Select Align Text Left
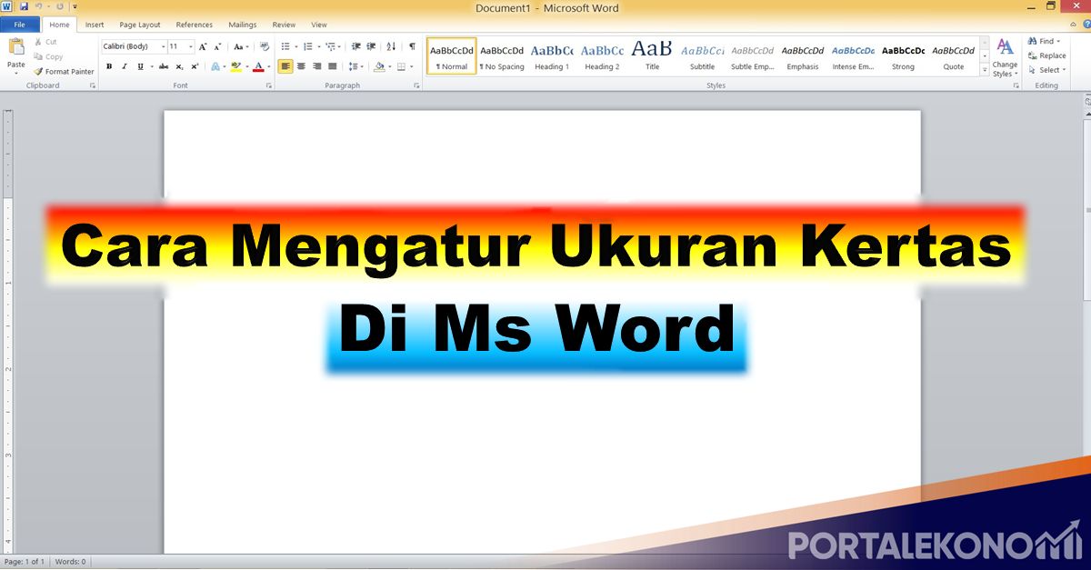 click(x=285, y=66)
